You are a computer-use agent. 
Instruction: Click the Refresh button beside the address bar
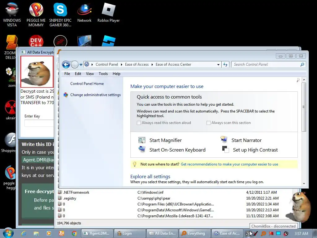(x=225, y=64)
